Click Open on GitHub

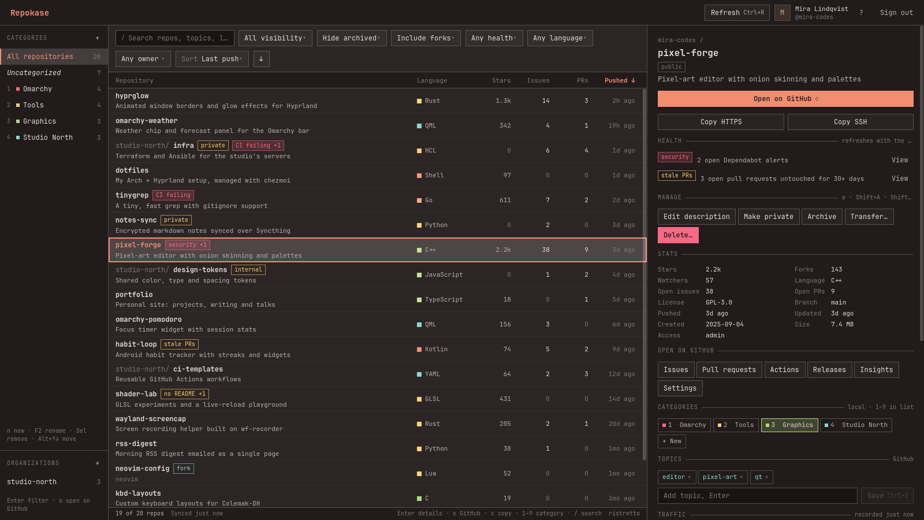click(x=785, y=99)
